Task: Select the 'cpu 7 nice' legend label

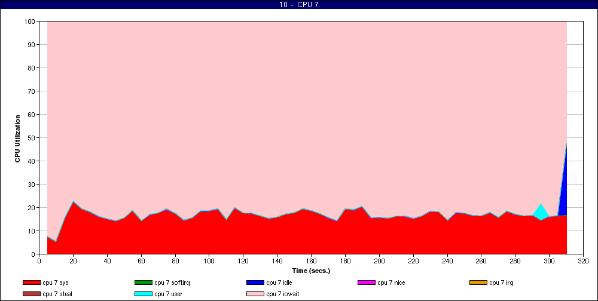Action: [x=391, y=282]
